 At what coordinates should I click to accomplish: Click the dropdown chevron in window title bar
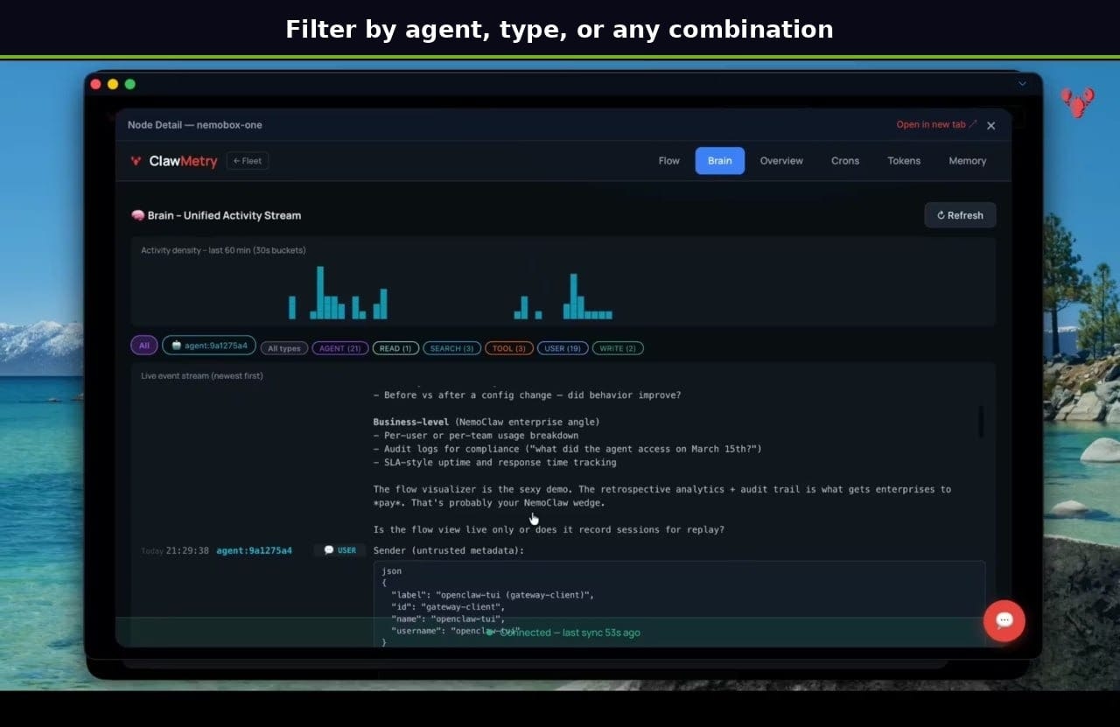[x=1022, y=84]
